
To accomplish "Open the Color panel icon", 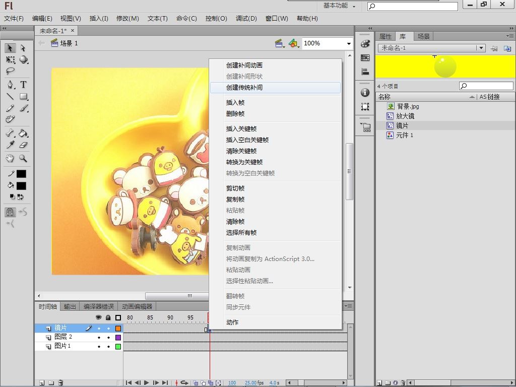I will 365,44.
